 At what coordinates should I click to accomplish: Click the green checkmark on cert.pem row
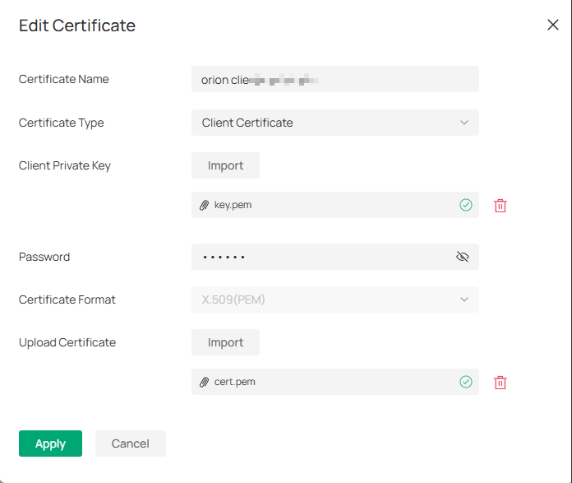[x=466, y=382]
